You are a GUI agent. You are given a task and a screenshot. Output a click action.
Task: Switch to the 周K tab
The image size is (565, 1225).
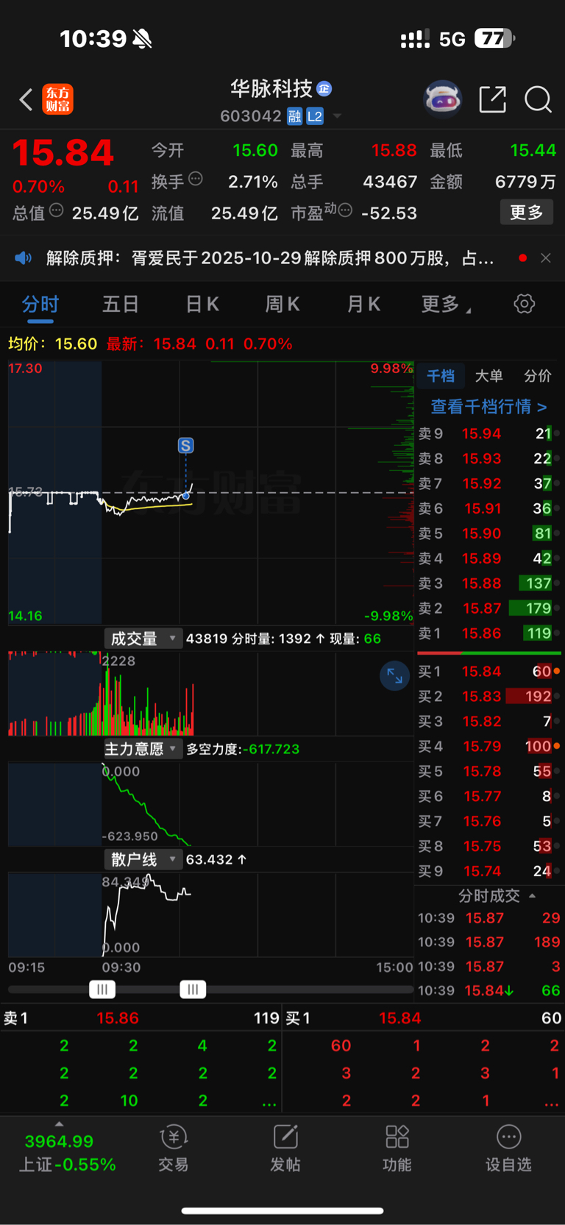[282, 305]
